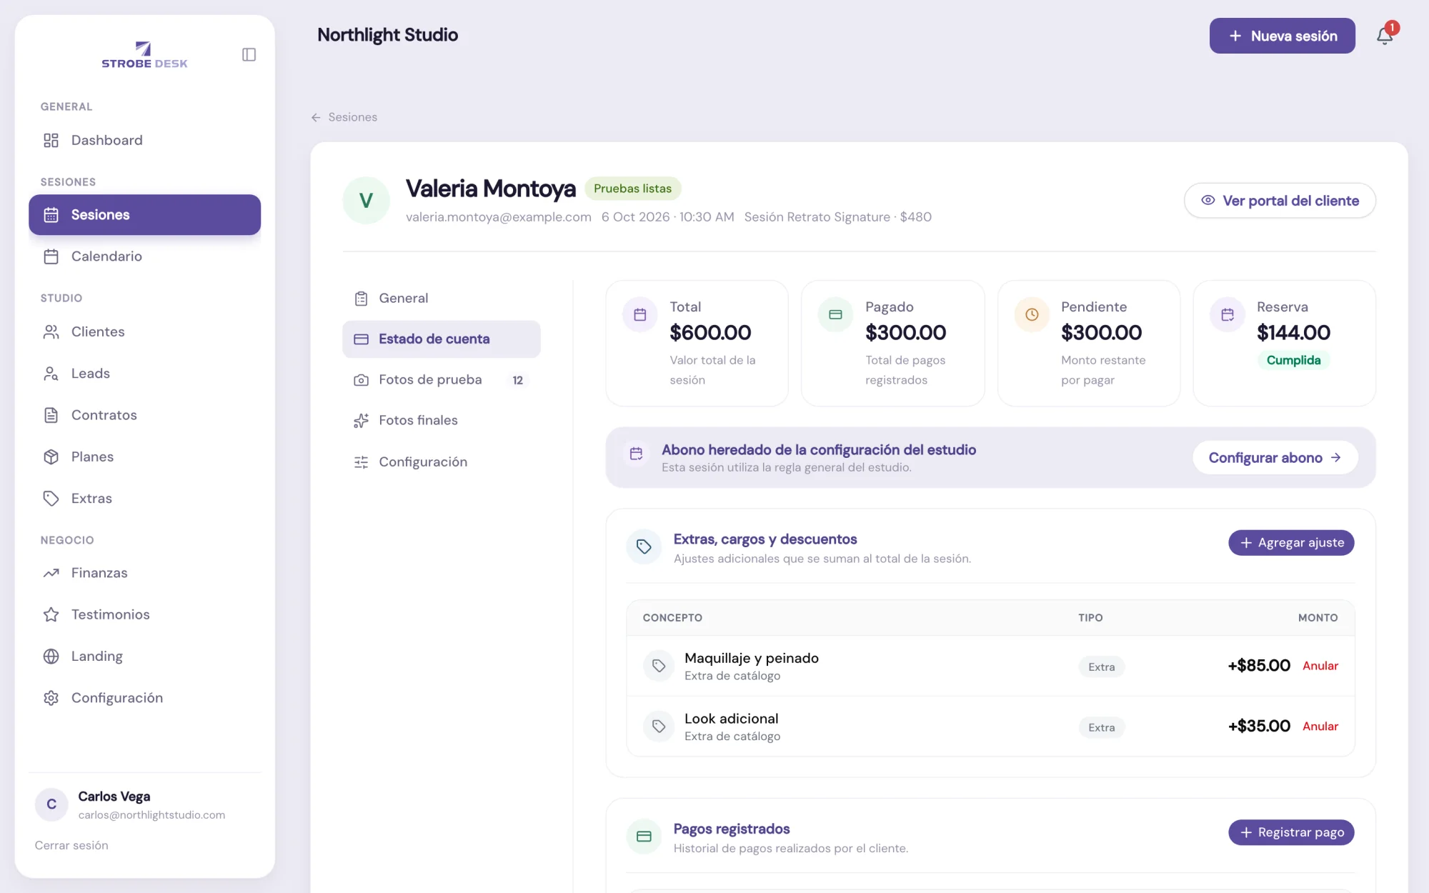Click the sidebar Configuración gear icon
1429x893 pixels.
[51, 698]
